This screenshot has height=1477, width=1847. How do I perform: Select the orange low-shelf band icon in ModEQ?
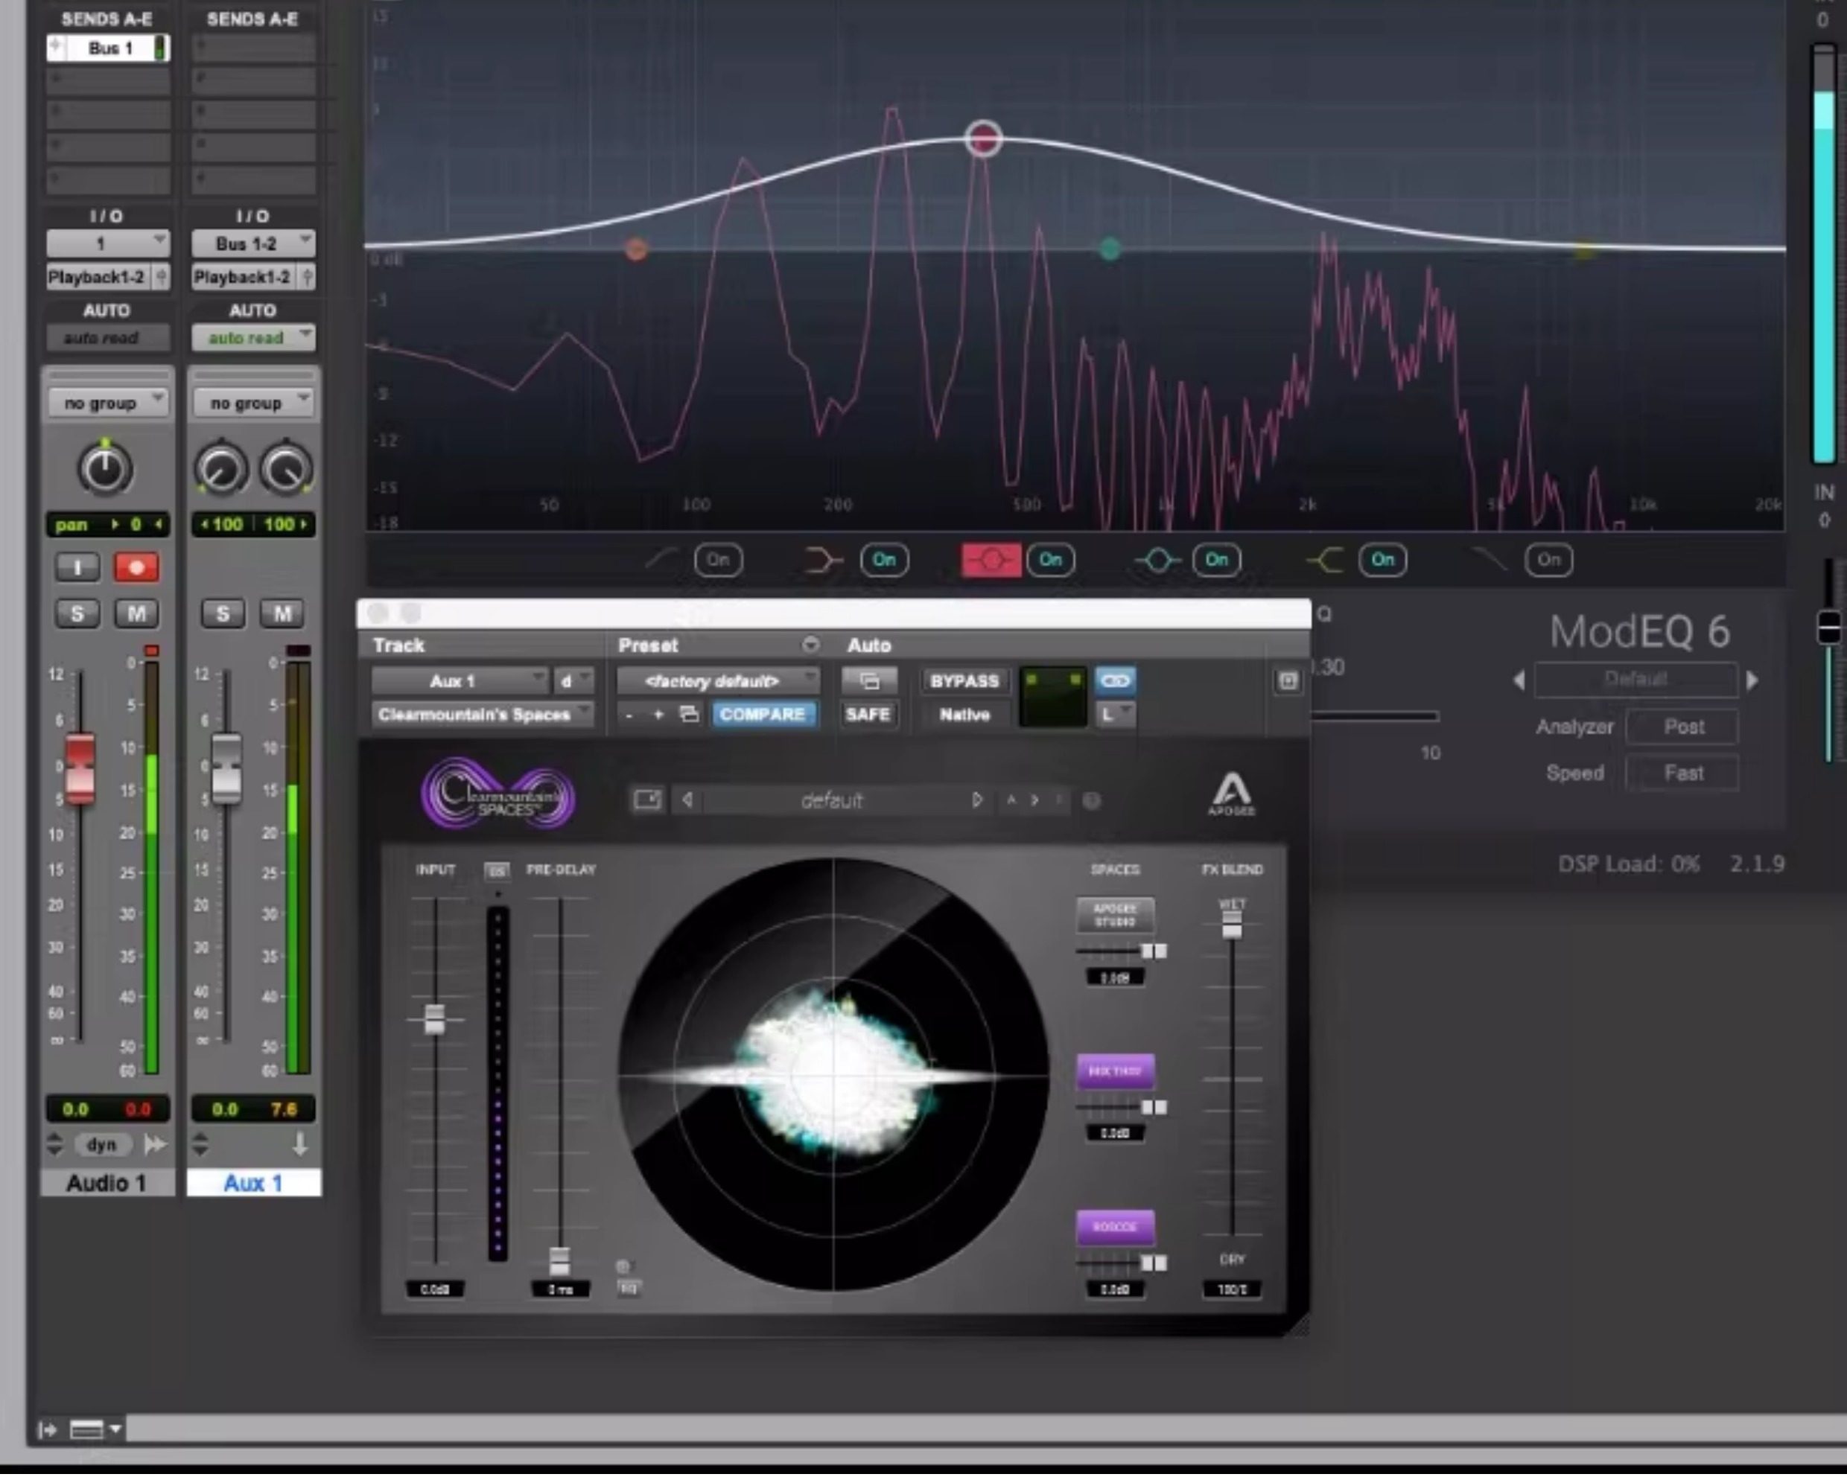click(823, 560)
